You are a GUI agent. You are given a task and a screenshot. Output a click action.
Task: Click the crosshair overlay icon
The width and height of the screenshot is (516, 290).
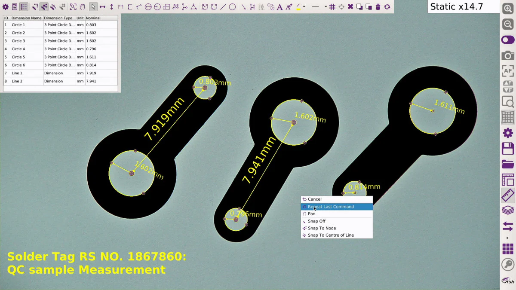pyautogui.click(x=341, y=7)
